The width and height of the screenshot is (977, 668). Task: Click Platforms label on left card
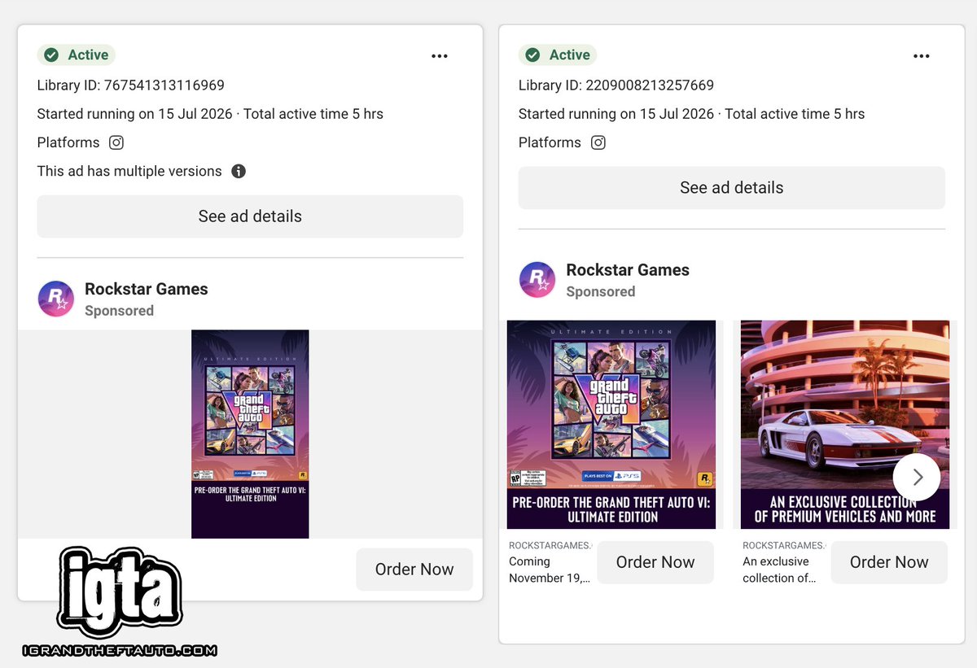pos(68,142)
